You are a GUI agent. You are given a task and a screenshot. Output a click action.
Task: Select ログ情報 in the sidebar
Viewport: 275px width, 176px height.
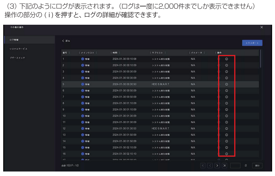pyautogui.click(x=16, y=40)
